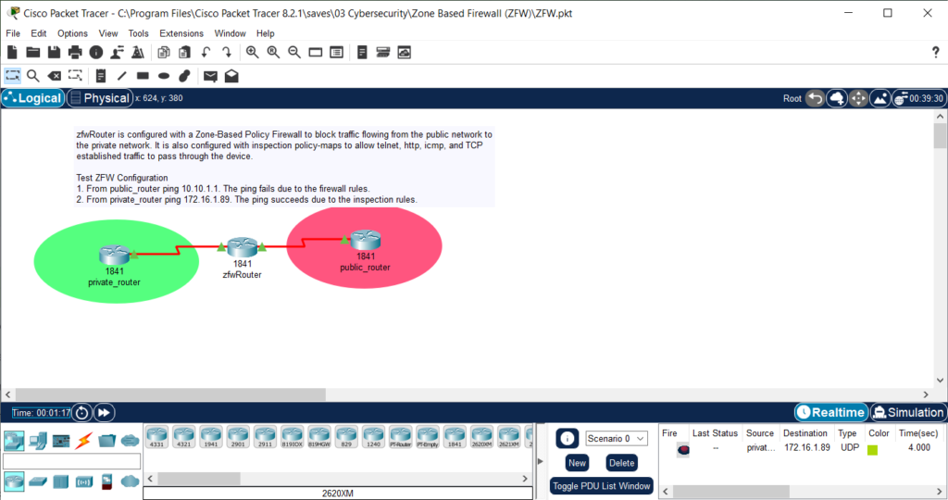Click the device search input field
Screen dimensions: 948x500
click(72, 462)
